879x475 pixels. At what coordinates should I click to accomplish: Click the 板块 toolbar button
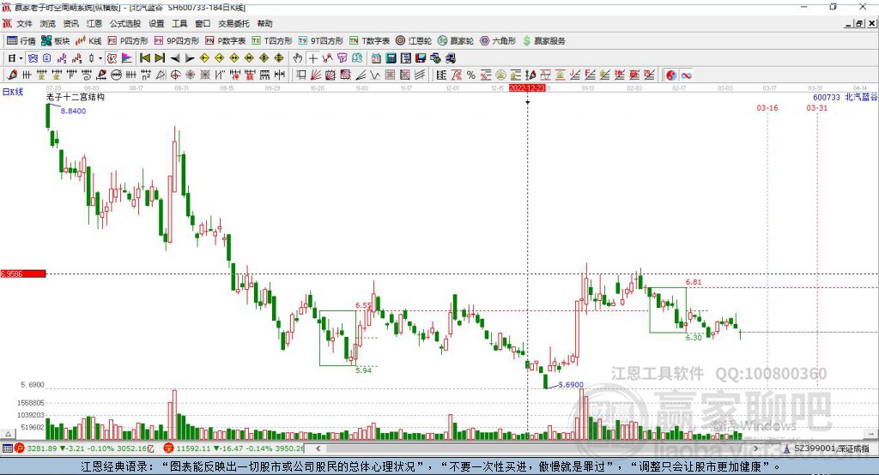[55, 41]
